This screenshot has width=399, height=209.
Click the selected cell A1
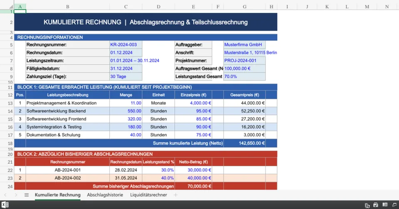20,12
